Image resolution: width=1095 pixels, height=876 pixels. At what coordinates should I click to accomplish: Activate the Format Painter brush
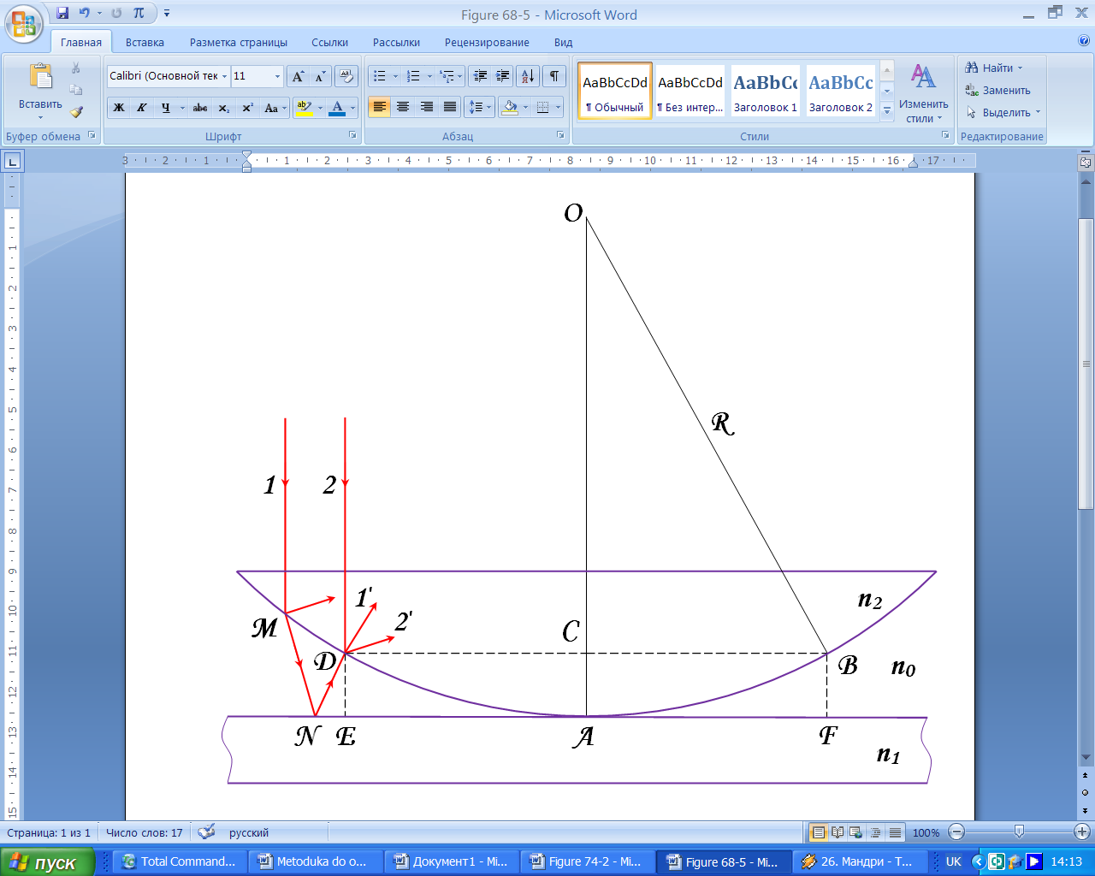coord(76,112)
